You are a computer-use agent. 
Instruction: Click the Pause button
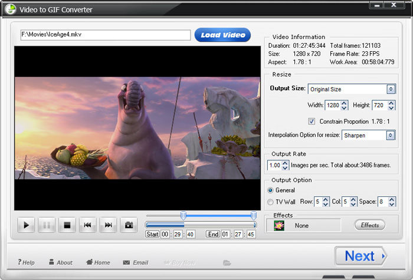[x=47, y=225]
